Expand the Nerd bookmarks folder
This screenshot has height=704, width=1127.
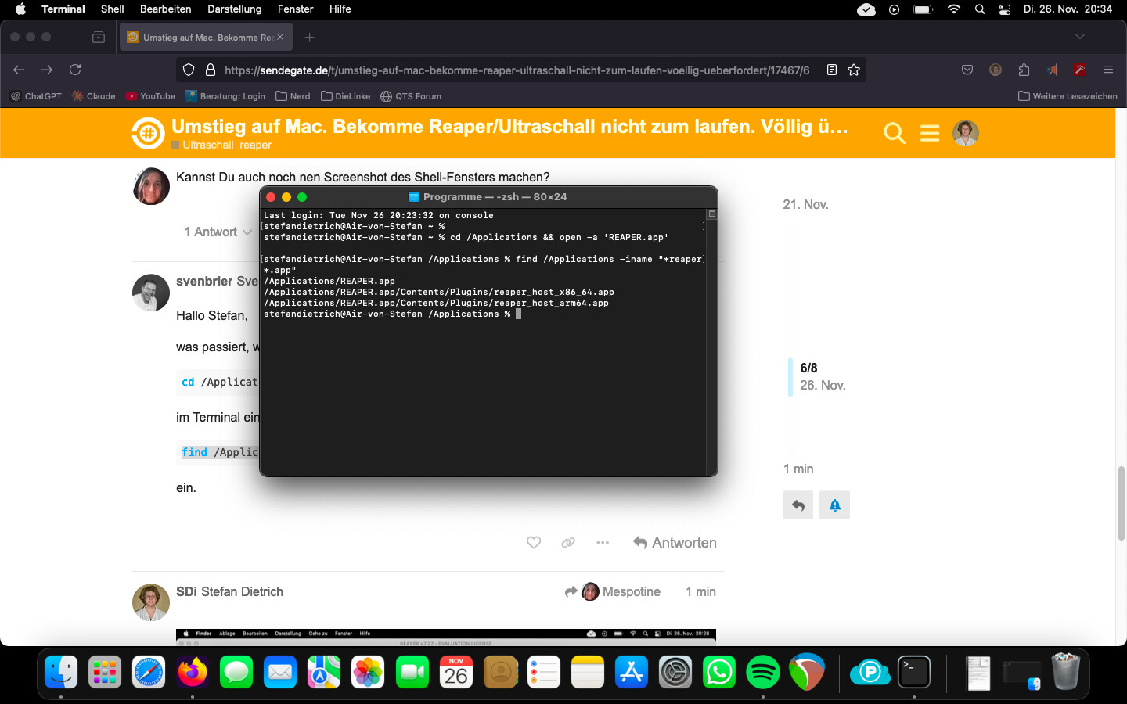[x=293, y=96]
